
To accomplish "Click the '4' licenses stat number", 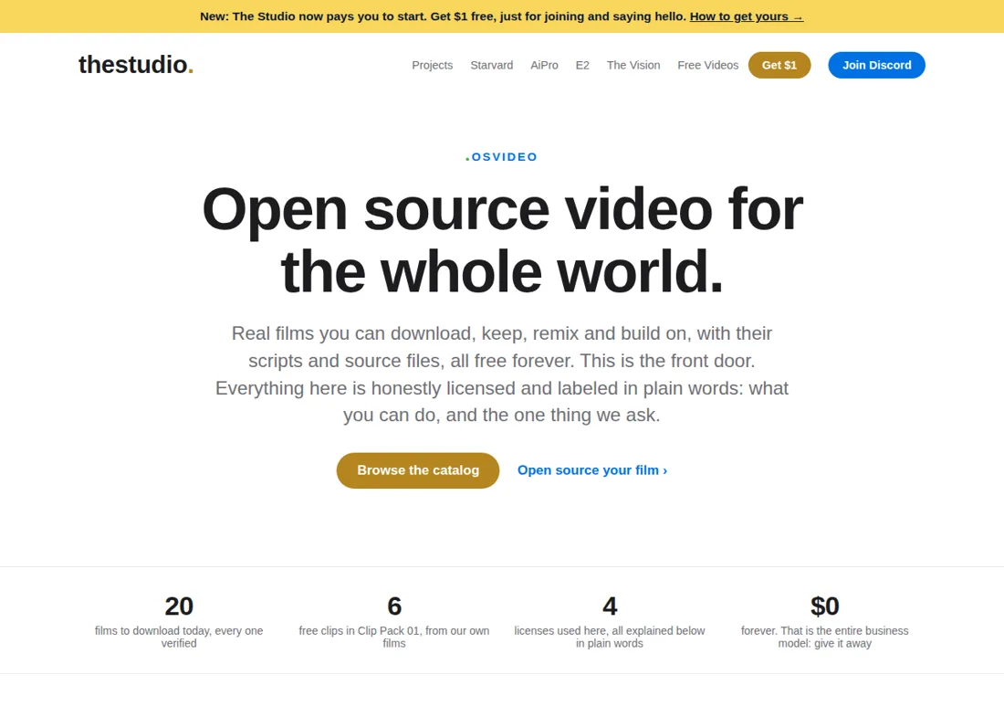I will (610, 606).
